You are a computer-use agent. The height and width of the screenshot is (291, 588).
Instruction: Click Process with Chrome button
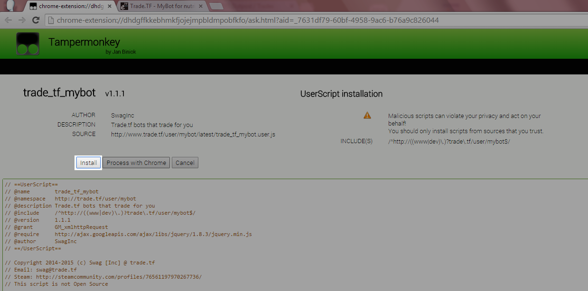pos(137,163)
